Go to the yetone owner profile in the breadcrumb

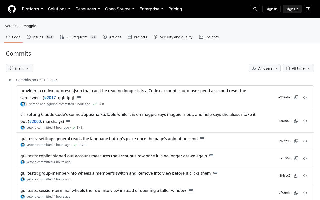tap(11, 26)
